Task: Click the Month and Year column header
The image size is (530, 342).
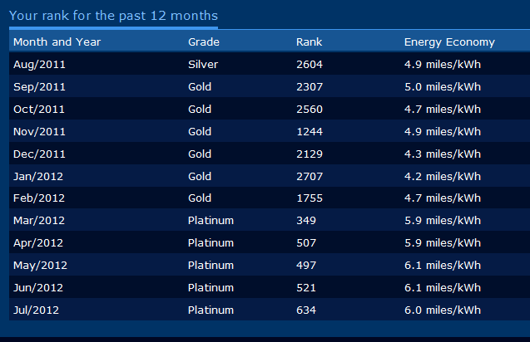Action: point(53,42)
